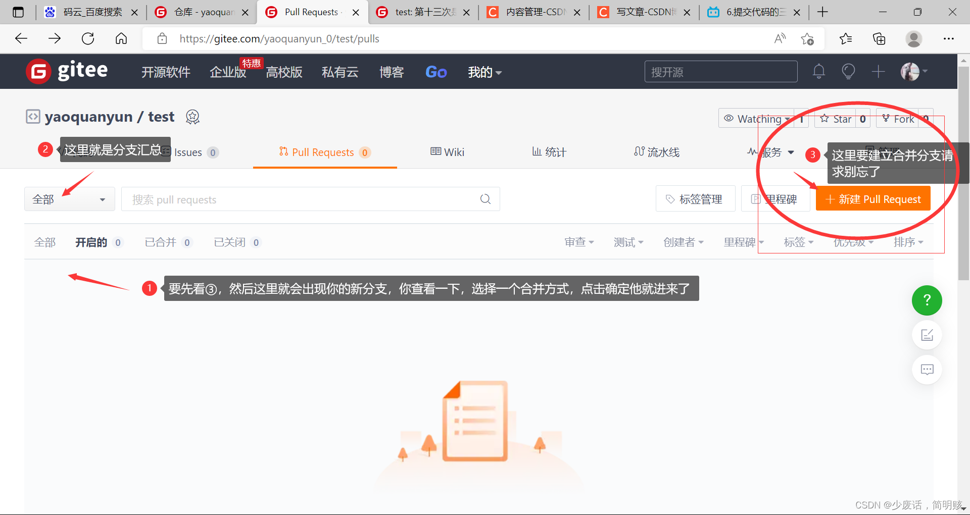
Task: Click browser forward arrow
Action: click(55, 38)
